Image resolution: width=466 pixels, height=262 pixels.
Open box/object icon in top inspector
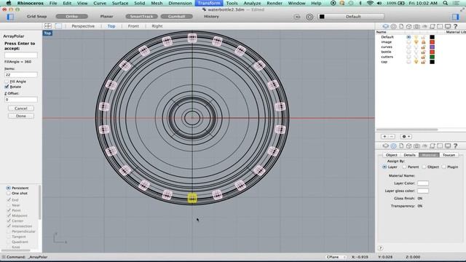coord(409,26)
